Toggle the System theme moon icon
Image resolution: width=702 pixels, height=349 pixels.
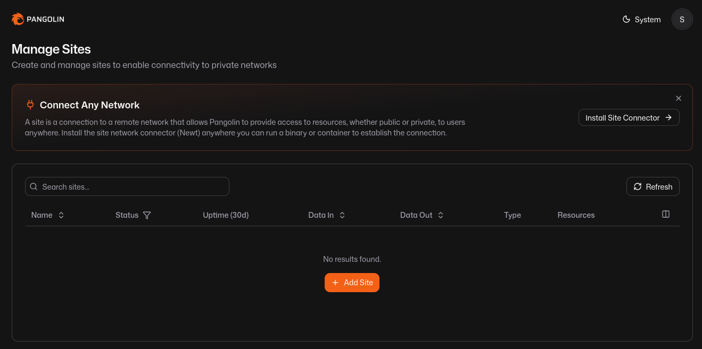pos(626,20)
